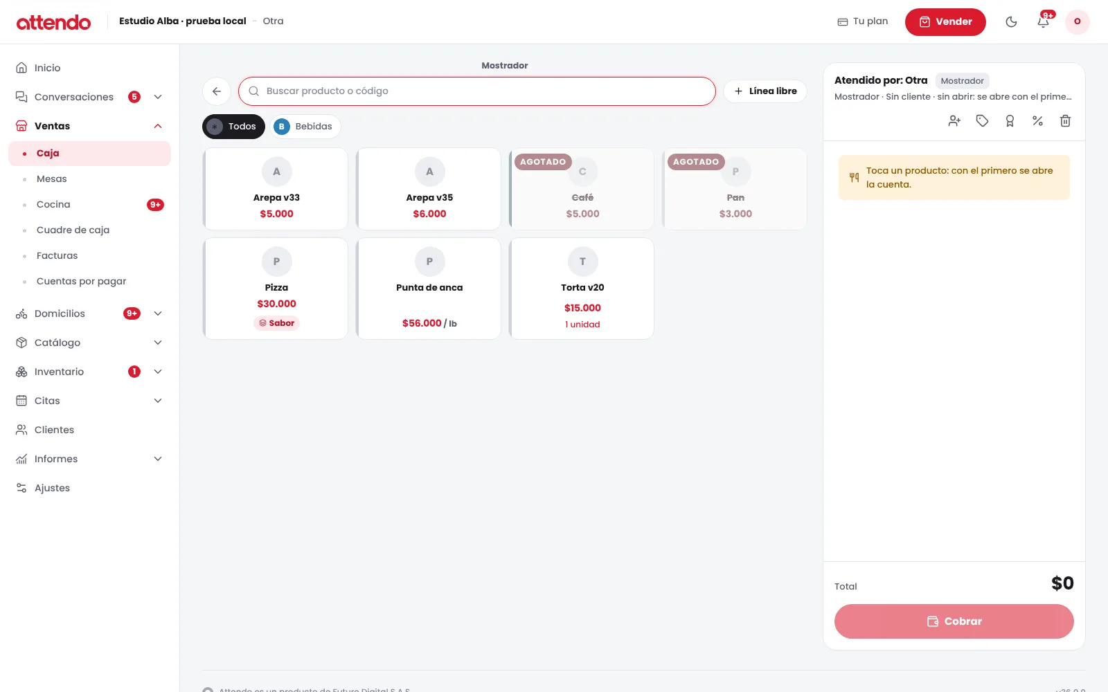1108x692 pixels.
Task: Add the Pizza product card
Action: [276, 289]
